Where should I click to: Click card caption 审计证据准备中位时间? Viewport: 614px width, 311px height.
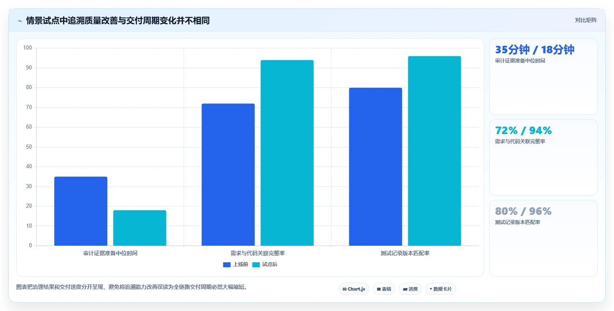point(520,60)
